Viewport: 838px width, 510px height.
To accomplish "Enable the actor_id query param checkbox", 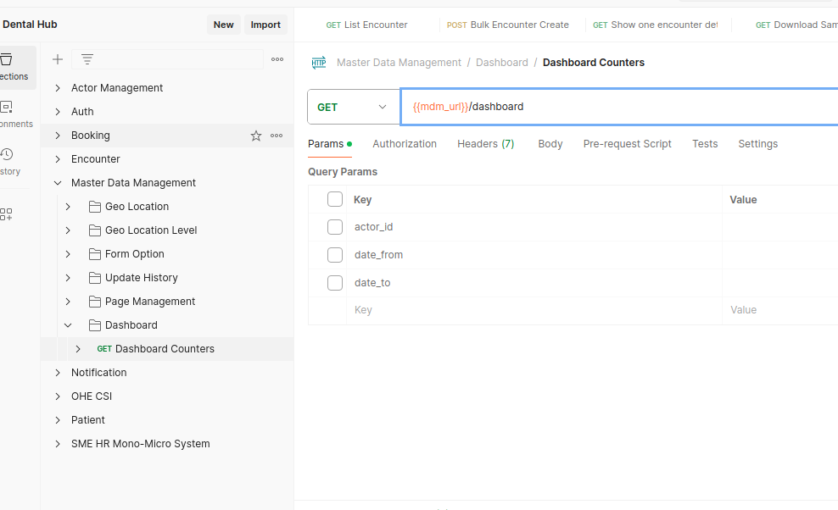I will click(x=335, y=227).
